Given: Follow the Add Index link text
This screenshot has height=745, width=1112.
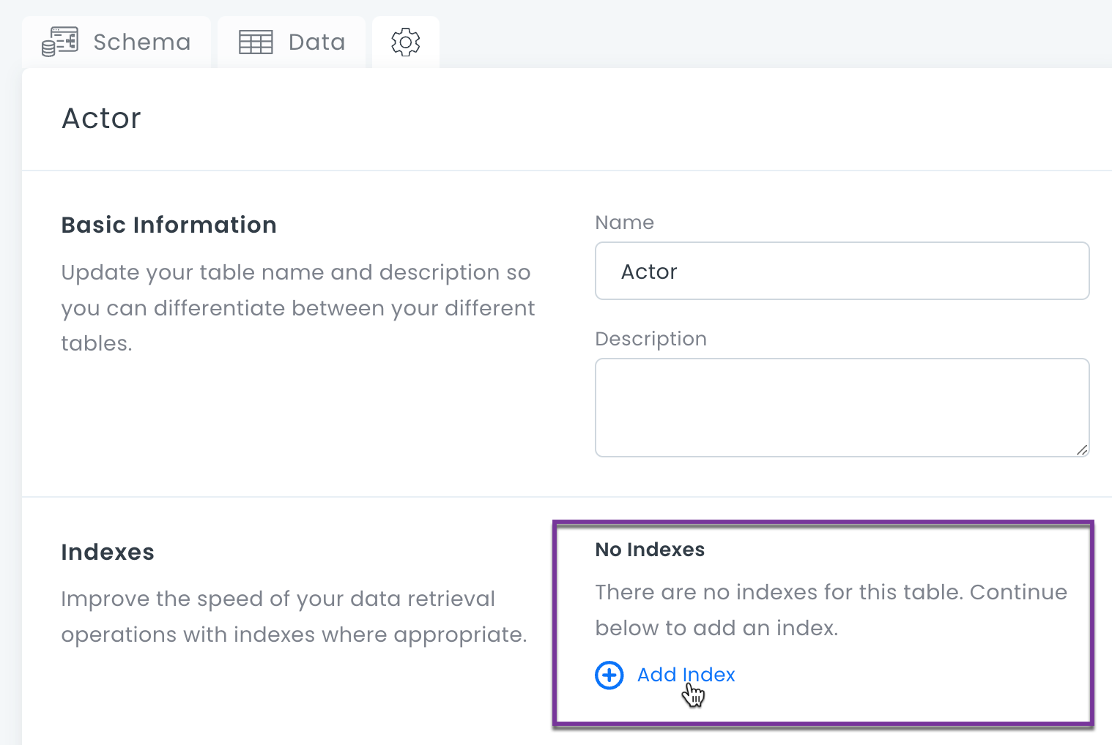Looking at the screenshot, I should click(686, 675).
